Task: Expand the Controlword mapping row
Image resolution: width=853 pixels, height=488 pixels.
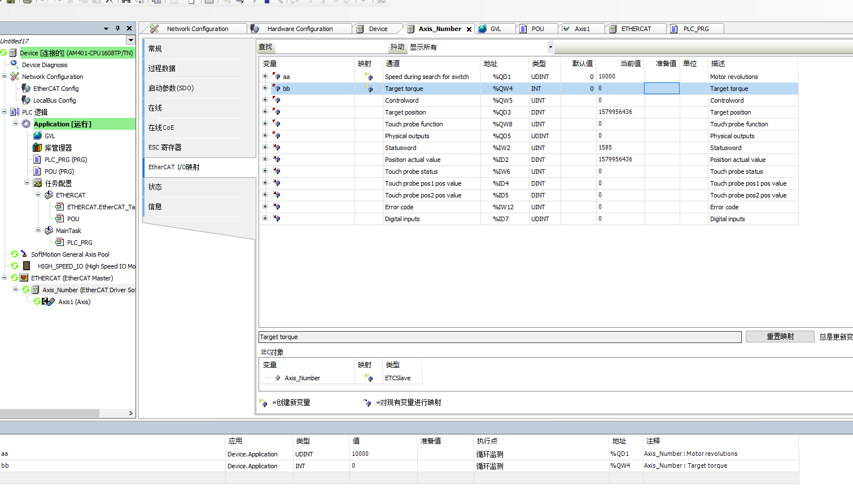Action: point(265,100)
